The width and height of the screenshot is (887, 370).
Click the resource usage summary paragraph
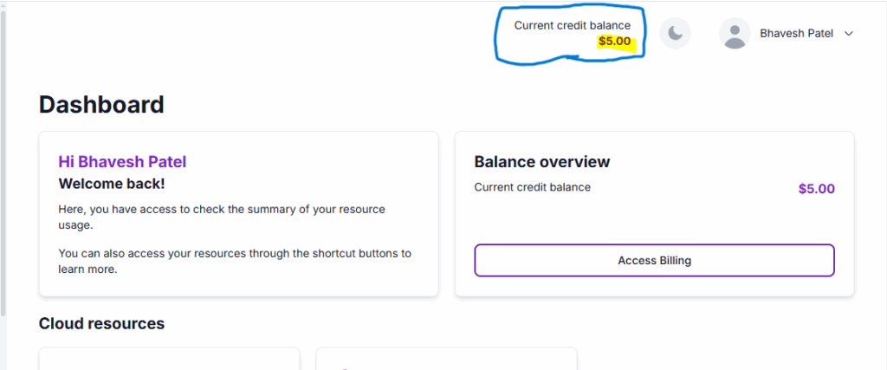tap(221, 217)
